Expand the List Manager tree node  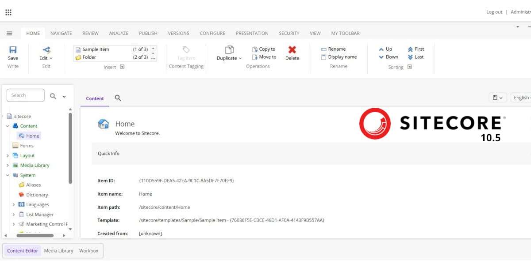14,215
